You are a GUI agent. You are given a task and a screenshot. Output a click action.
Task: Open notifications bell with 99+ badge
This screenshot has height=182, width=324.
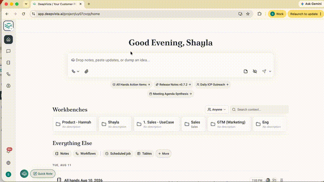tap(9, 150)
